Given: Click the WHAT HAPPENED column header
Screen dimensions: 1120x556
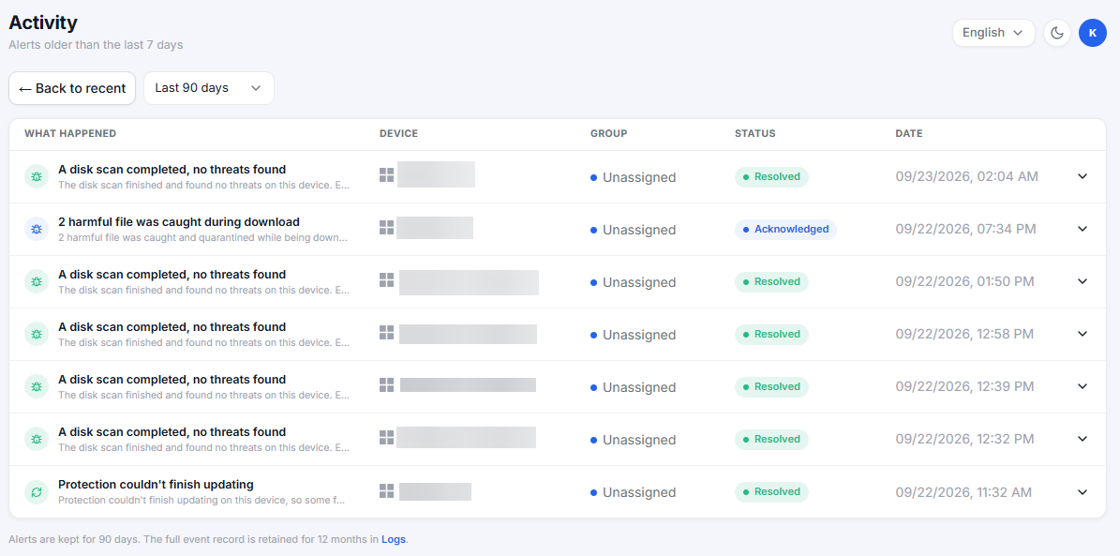Looking at the screenshot, I should click(70, 134).
